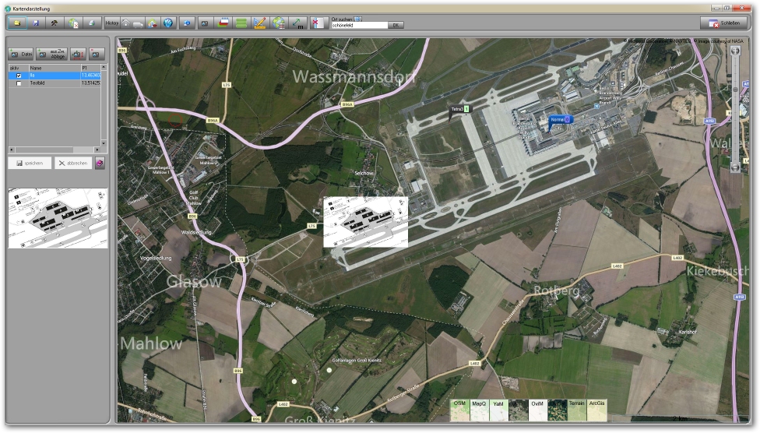The width and height of the screenshot is (760, 433).
Task: Click list horizontal scrollbar left arrow
Action: (x=12, y=150)
